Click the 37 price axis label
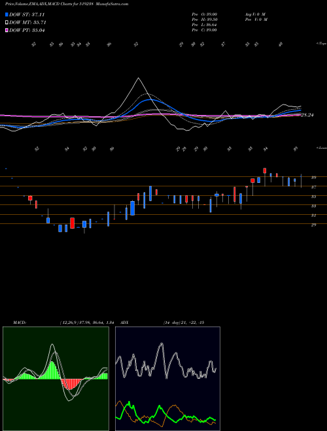 tap(313, 187)
